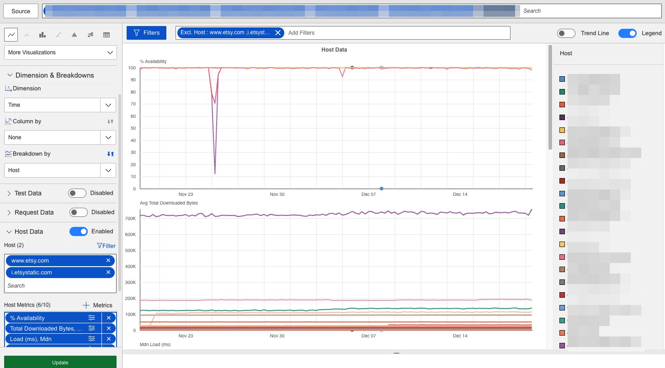Open the More Visualizations dropdown
Image resolution: width=665 pixels, height=368 pixels.
60,53
